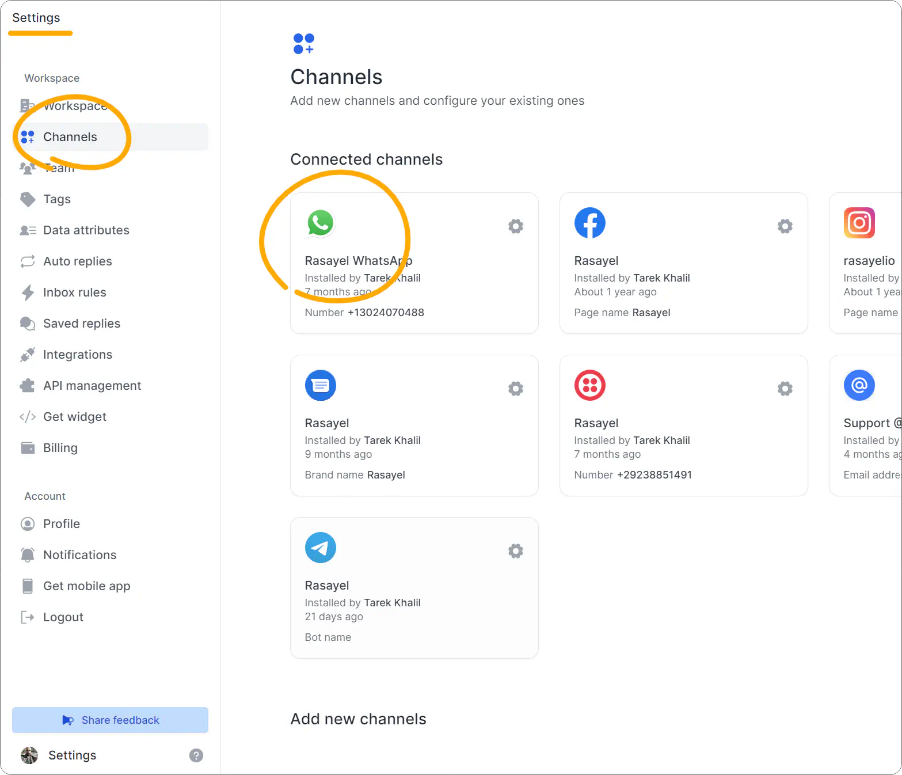The width and height of the screenshot is (902, 775).
Task: Click the red Twilio channel icon
Action: point(590,385)
